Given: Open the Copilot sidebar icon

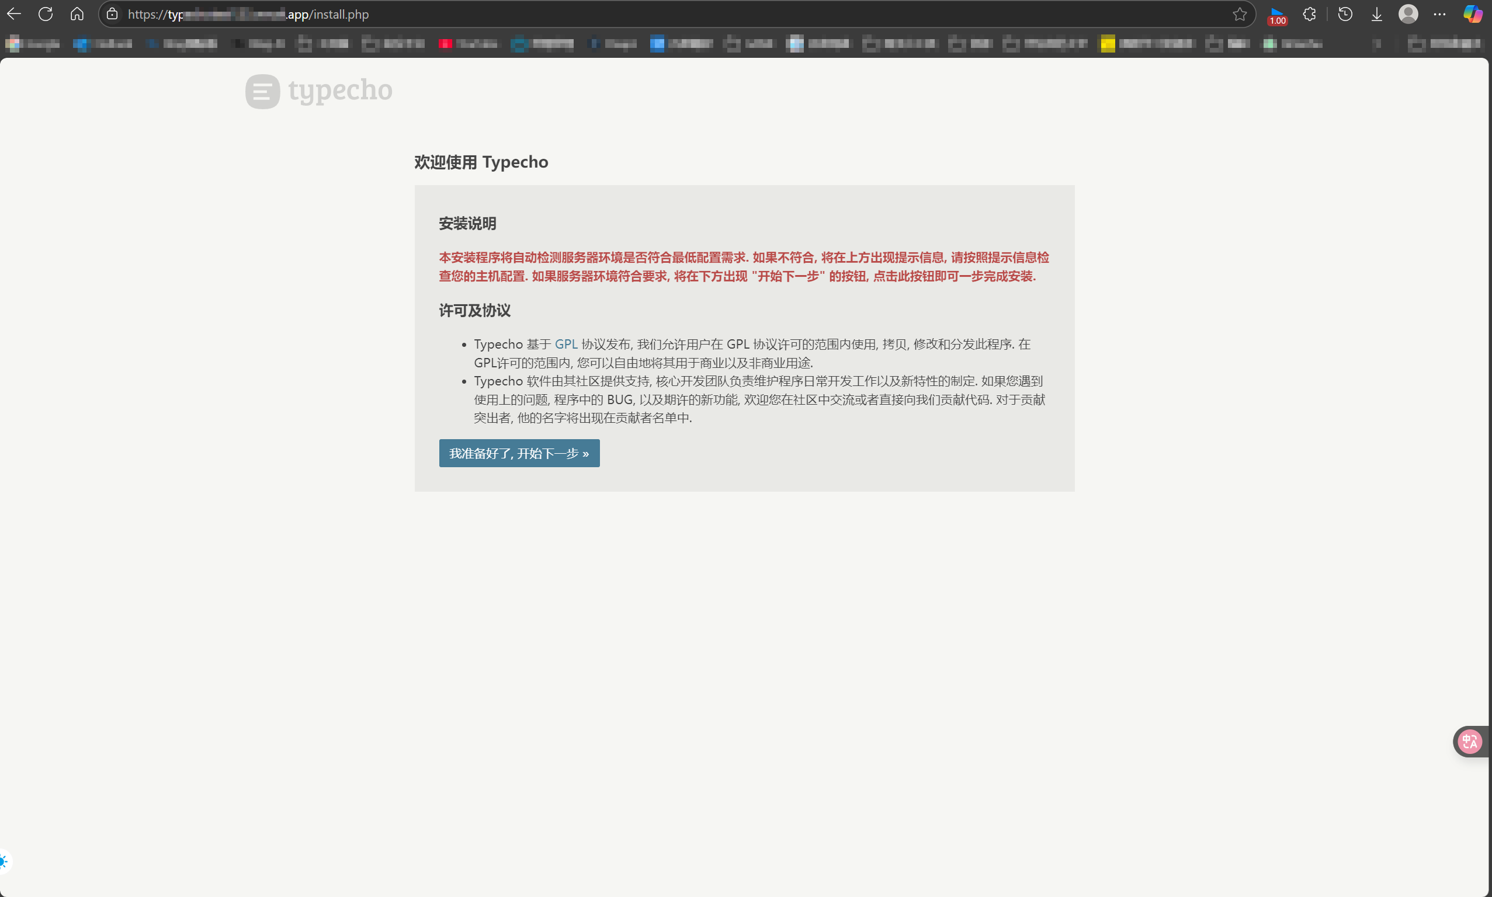Looking at the screenshot, I should pyautogui.click(x=1473, y=14).
